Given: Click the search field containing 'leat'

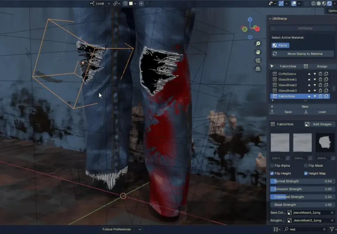Looking at the screenshot, I should point(305,229).
